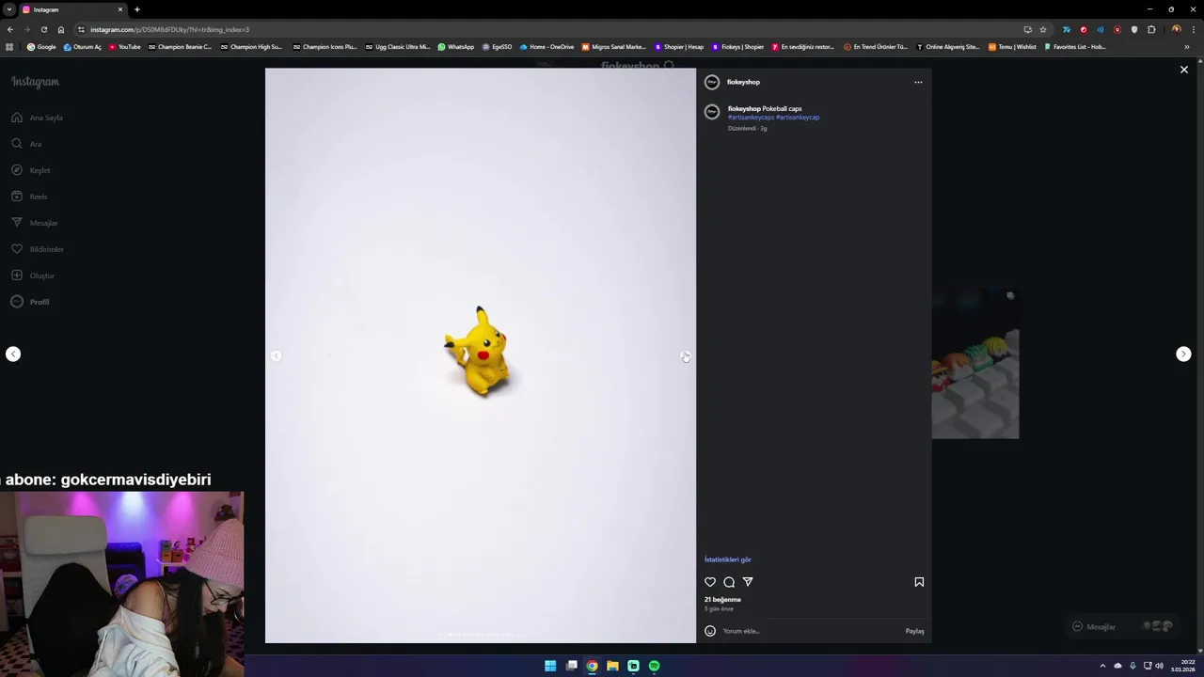
Task: Go back in Chrome
Action: (10, 29)
